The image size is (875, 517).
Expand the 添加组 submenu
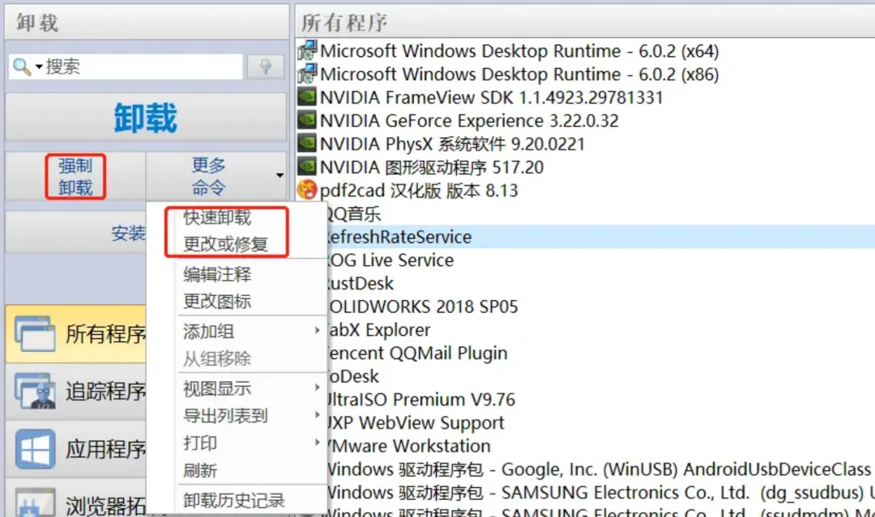tap(318, 331)
